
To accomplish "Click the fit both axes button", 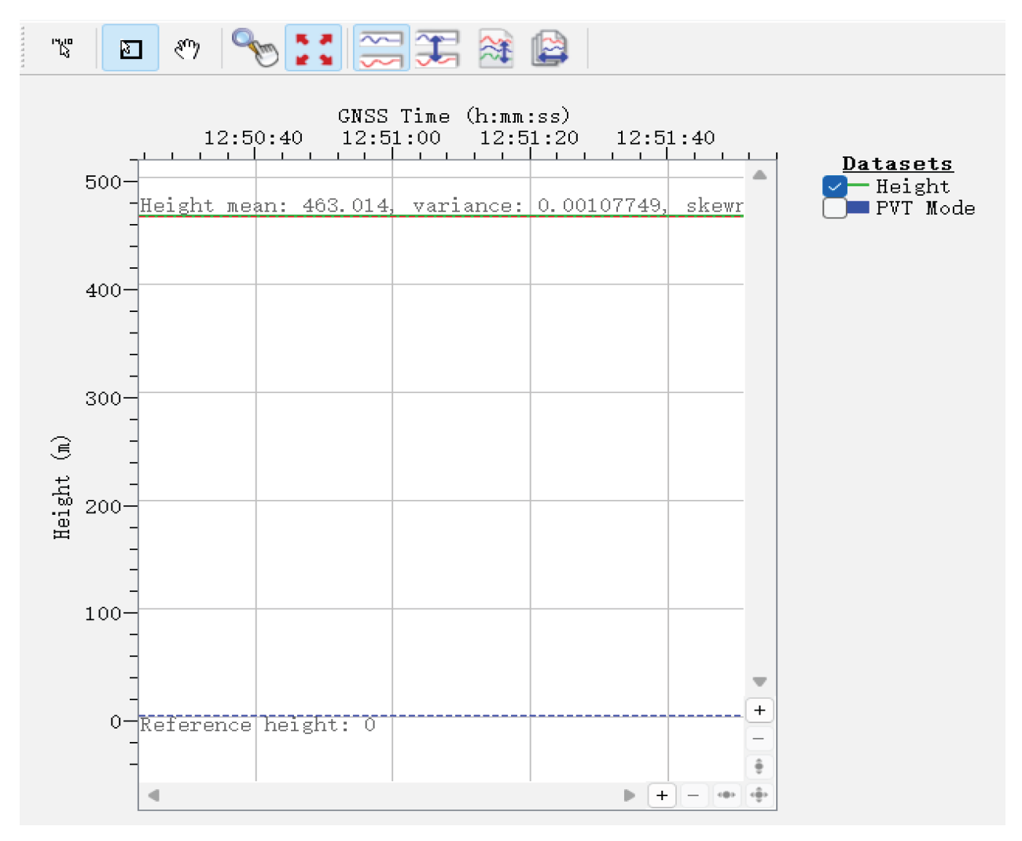I will tap(759, 795).
